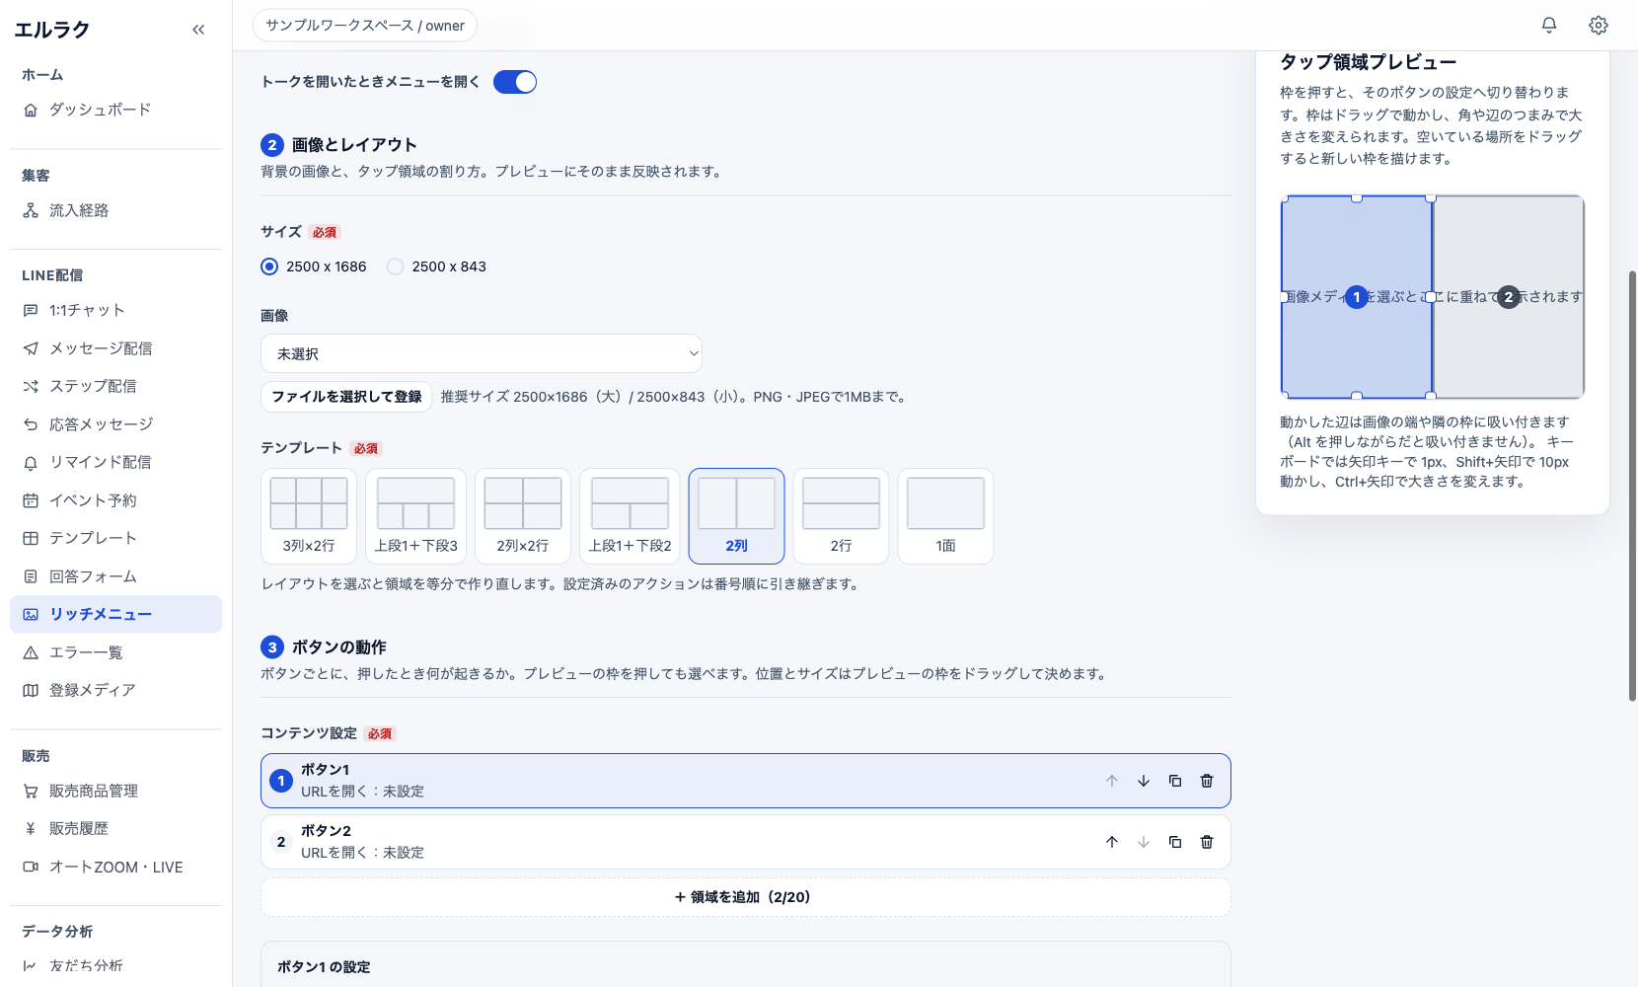
Task: Select the 2500 x 843 size option
Action: coord(437,266)
